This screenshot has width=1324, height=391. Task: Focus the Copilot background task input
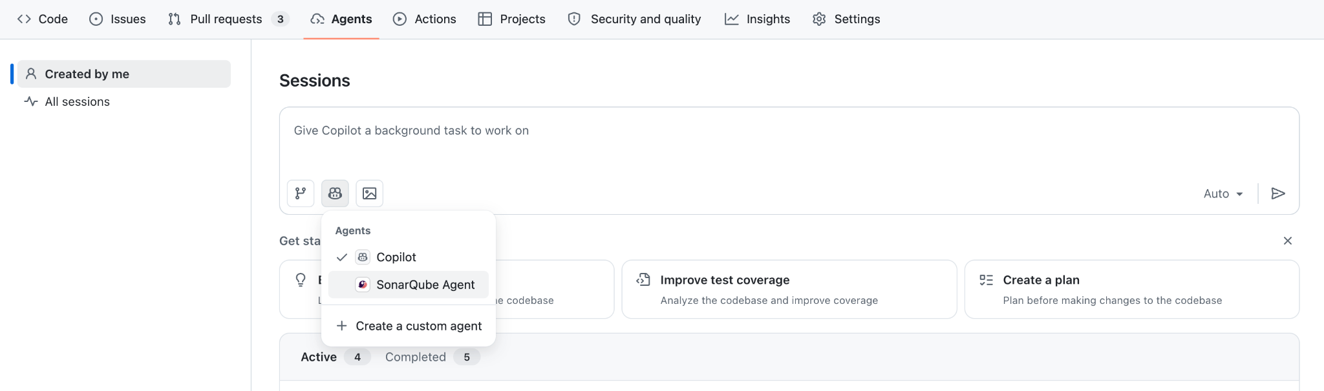[x=789, y=130]
